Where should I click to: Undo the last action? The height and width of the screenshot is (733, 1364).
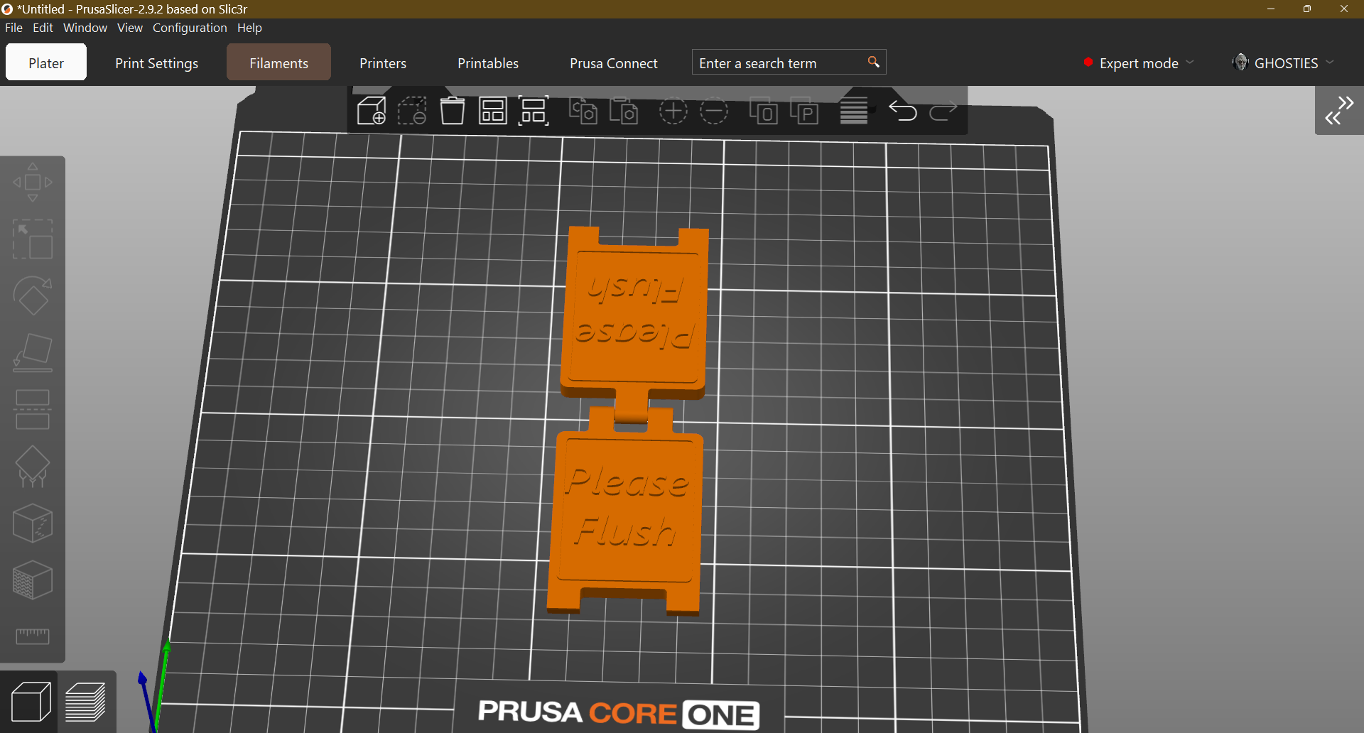point(902,111)
